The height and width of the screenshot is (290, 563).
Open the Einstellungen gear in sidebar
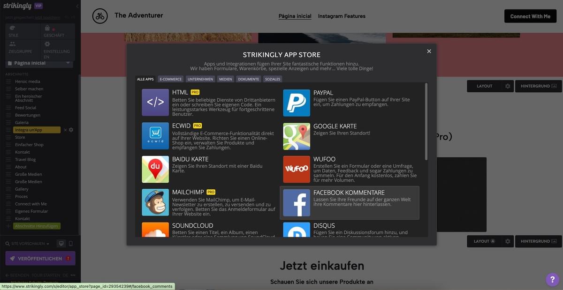(x=47, y=44)
